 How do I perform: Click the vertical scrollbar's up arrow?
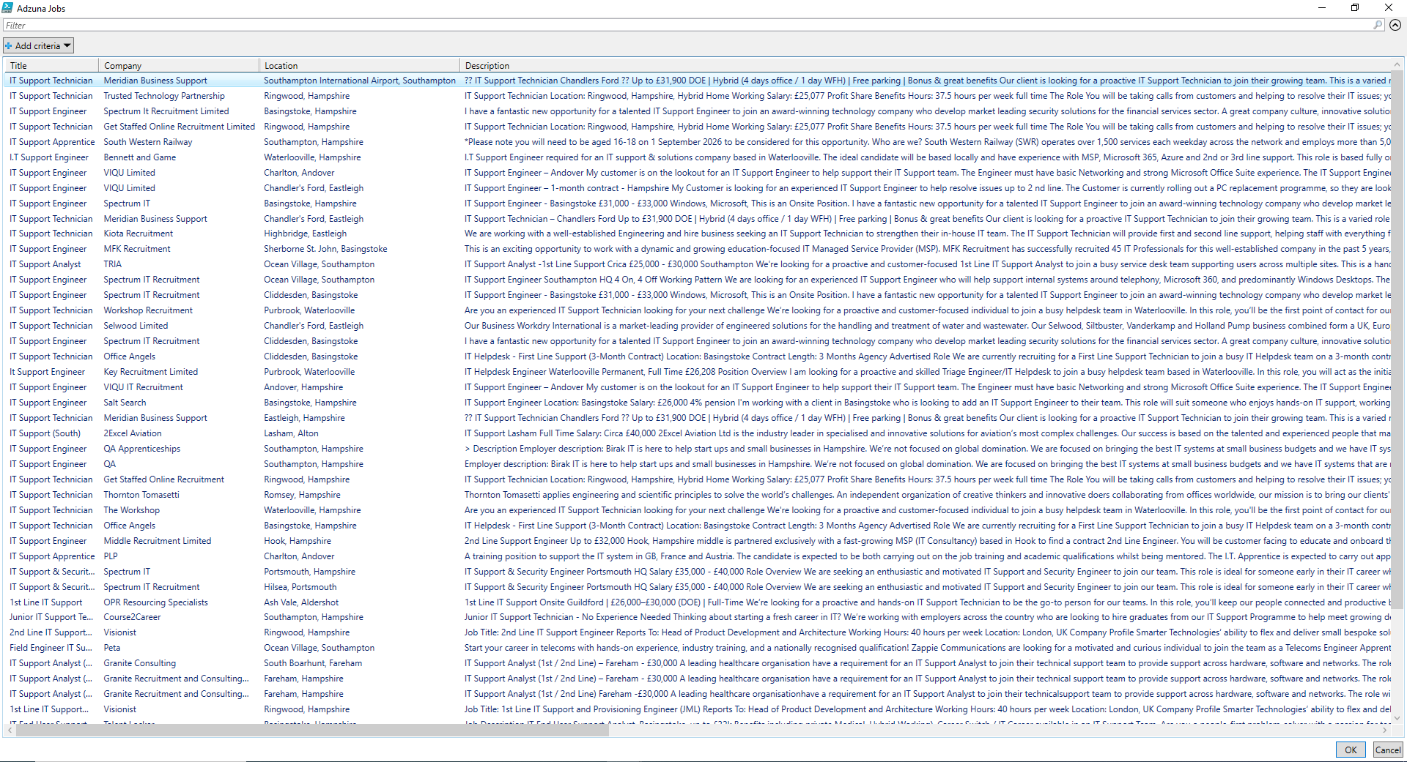click(1397, 65)
